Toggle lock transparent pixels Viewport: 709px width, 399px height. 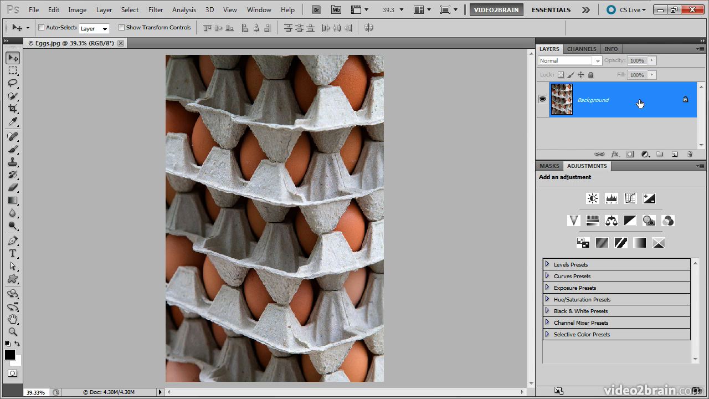click(x=561, y=75)
